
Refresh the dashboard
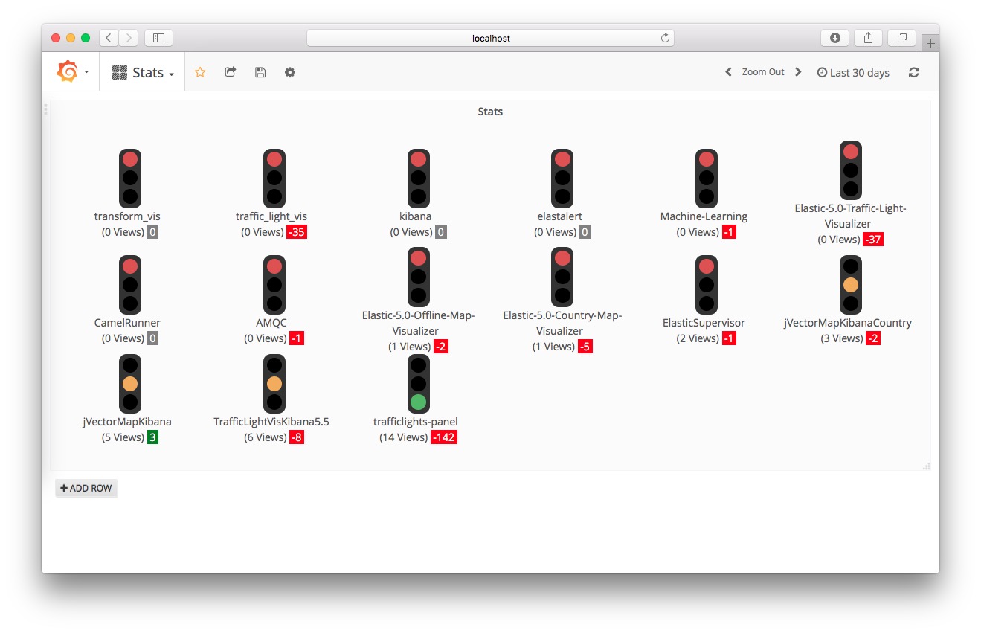tap(914, 72)
